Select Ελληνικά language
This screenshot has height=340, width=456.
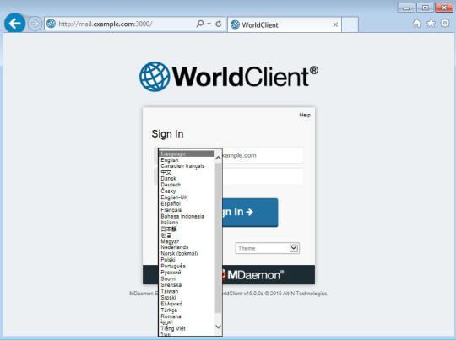point(171,304)
